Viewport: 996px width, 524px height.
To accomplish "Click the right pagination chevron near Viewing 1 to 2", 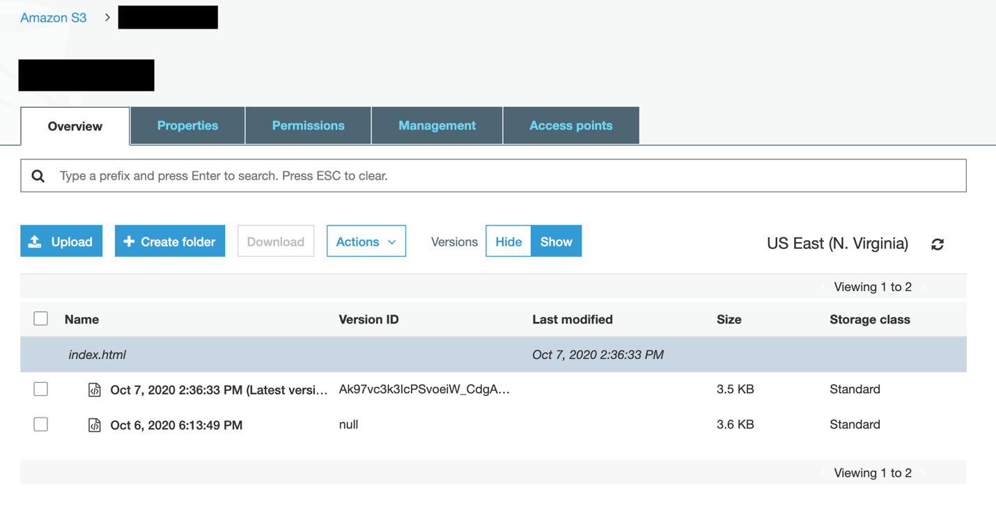I will (x=924, y=286).
